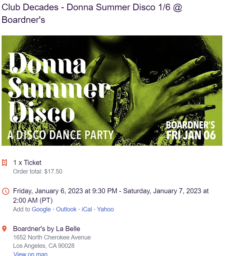Add event to Google calendar
This screenshot has width=231, height=256.
(x=41, y=210)
